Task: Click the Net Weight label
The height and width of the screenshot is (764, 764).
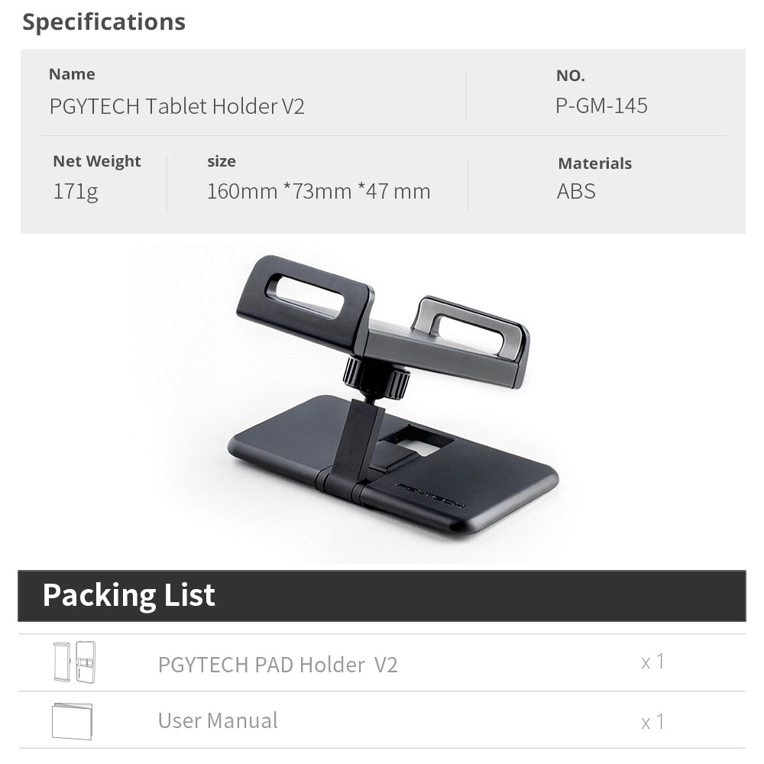Action: point(97,161)
